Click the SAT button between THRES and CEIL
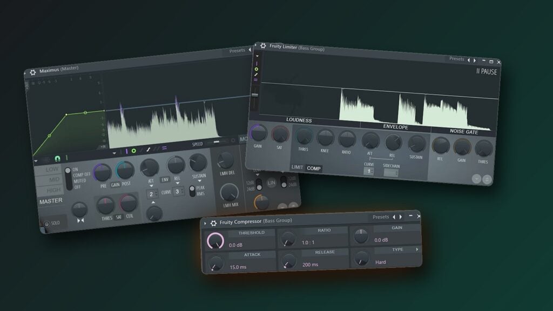 118,217
